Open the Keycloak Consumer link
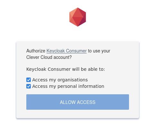Image resolution: width=155 pixels, height=139 pixels. pyautogui.click(x=66, y=51)
